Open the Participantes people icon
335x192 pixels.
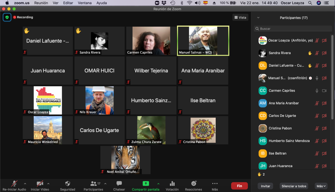click(x=93, y=184)
